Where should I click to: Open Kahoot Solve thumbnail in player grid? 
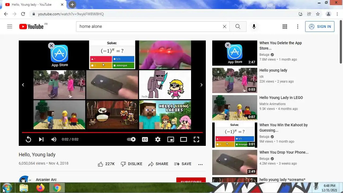coord(112,55)
